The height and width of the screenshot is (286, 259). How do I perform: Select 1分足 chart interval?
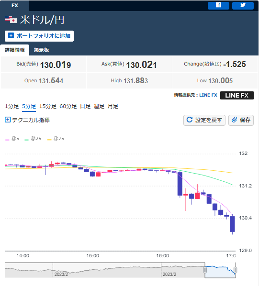click(x=11, y=106)
